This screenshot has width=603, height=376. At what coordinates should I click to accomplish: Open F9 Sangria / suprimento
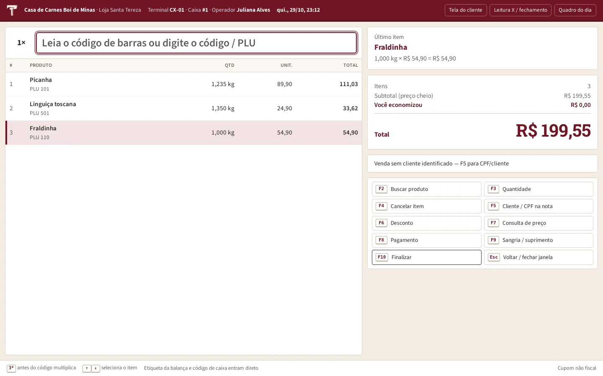point(539,240)
